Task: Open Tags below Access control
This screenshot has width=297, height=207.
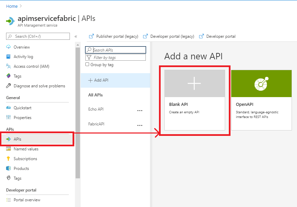Action: (18, 76)
